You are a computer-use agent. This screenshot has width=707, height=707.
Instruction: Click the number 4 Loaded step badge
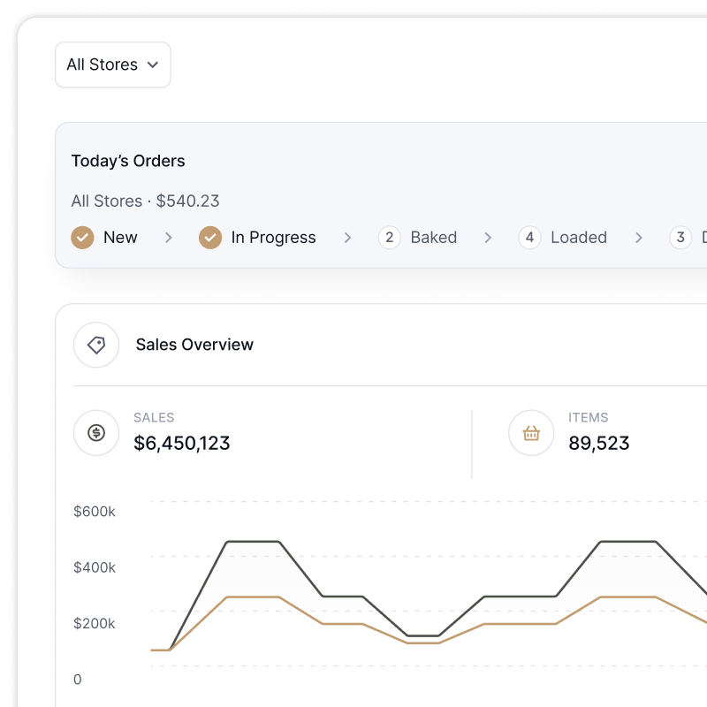point(529,237)
